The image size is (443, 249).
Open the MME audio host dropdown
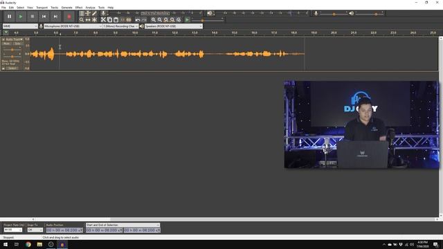tap(20, 26)
